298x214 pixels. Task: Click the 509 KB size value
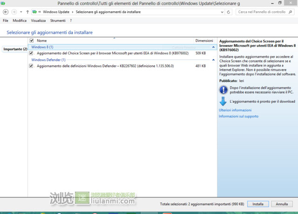201,53
